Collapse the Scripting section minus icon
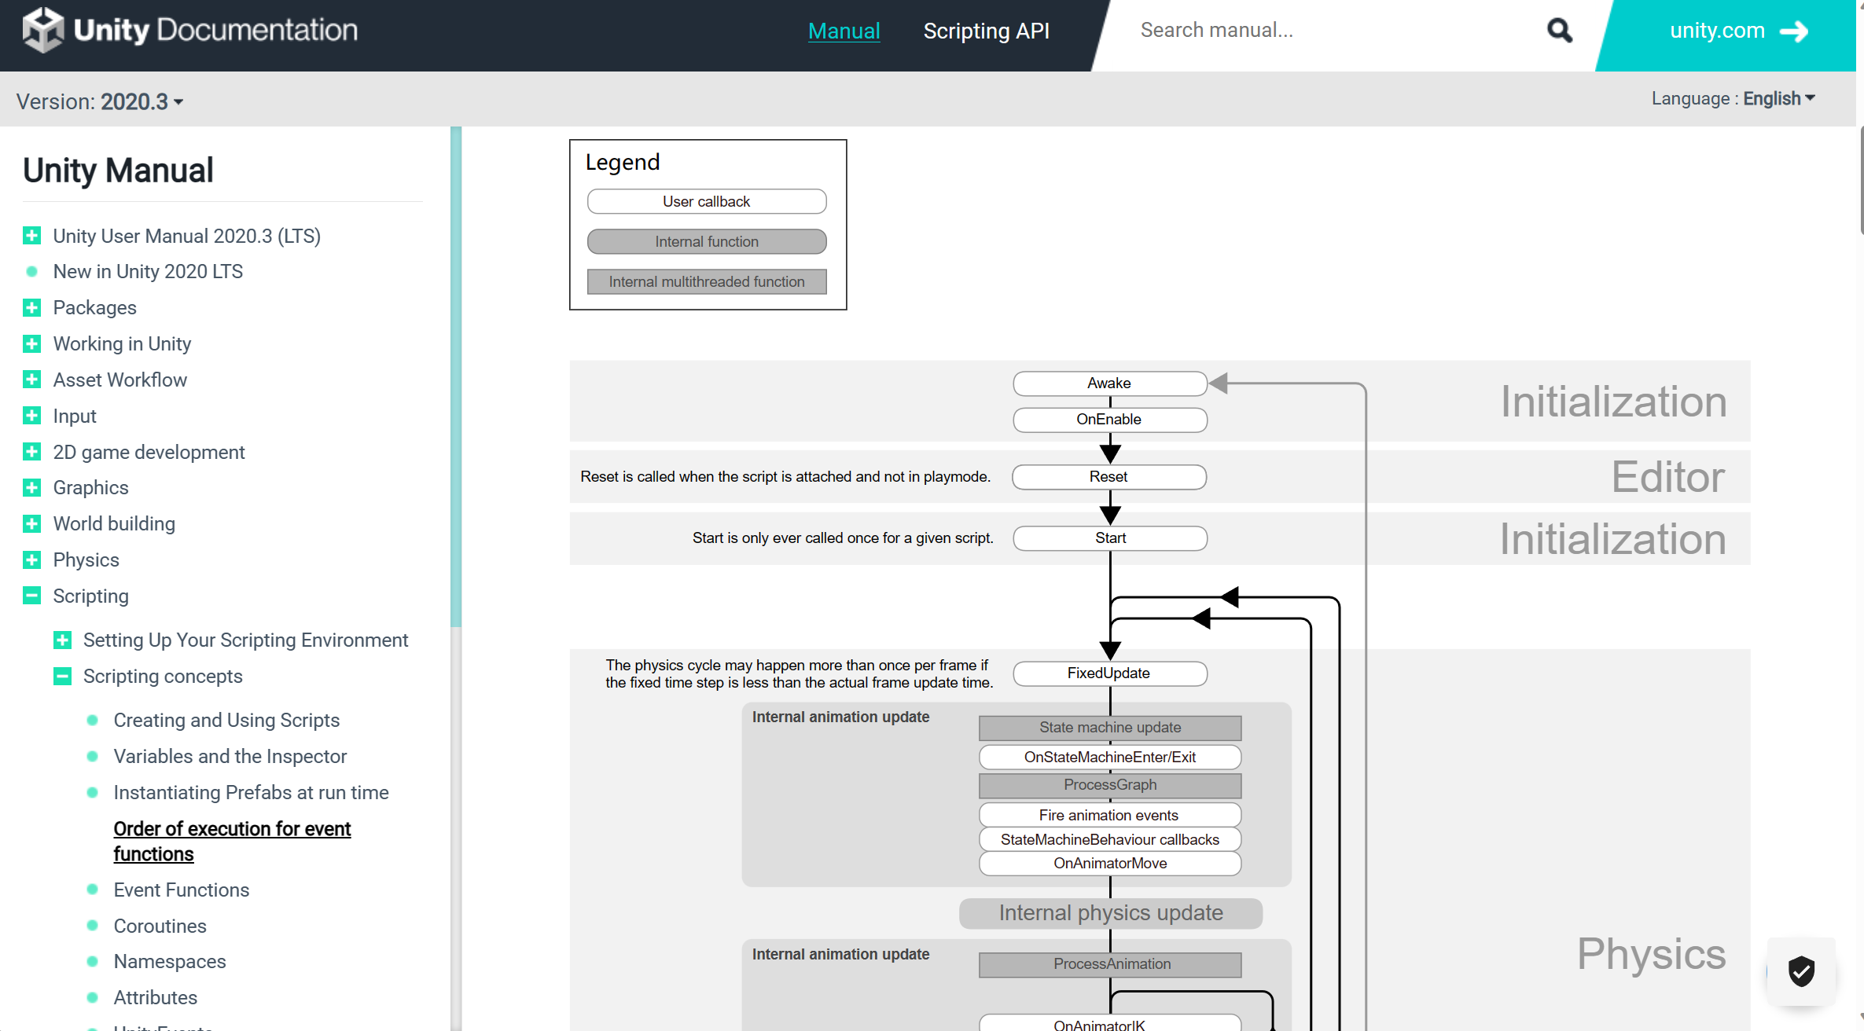Viewport: 1864px width, 1031px height. [x=31, y=596]
